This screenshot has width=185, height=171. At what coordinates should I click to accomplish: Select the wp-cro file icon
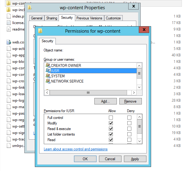[9, 81]
